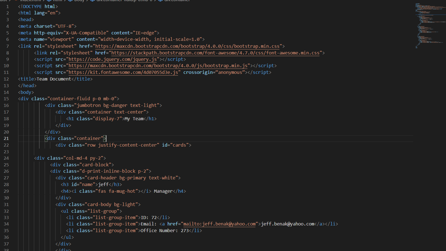Click line number 15 in the gutter
Screen dimensions: 446x251
click(6, 99)
